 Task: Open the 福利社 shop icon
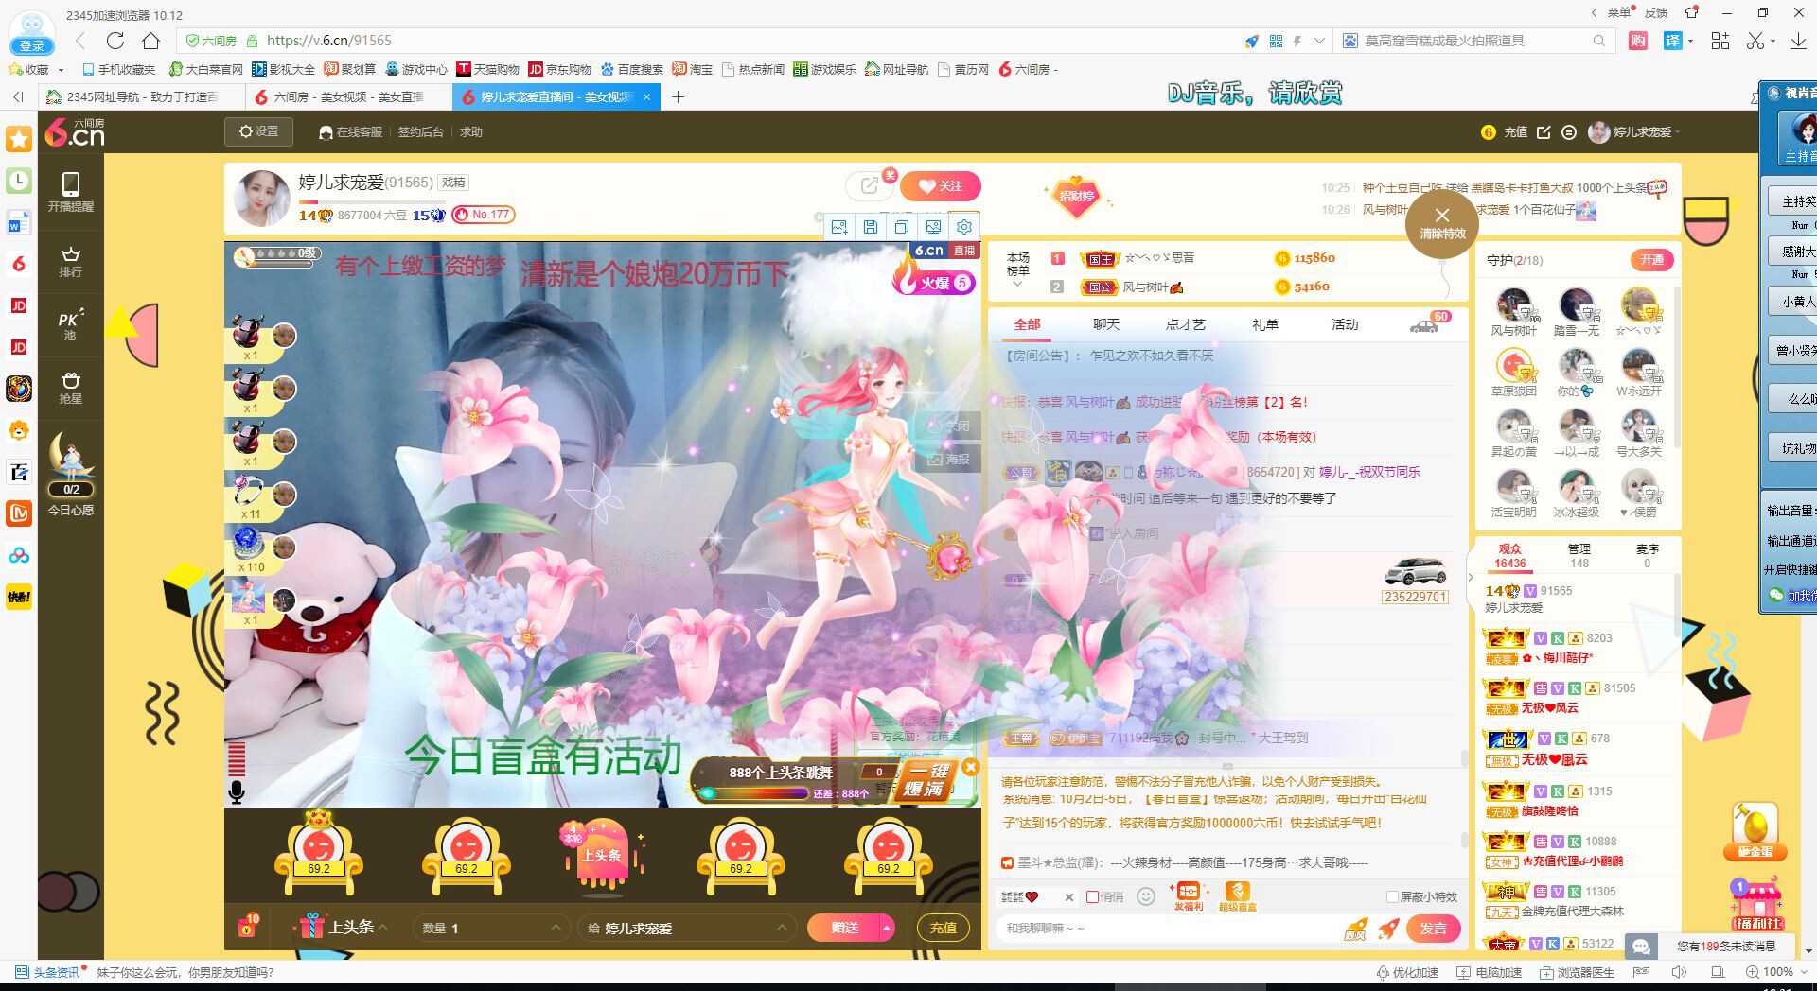pos(1756,905)
